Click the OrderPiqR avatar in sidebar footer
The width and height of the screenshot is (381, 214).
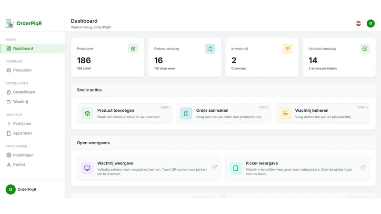pyautogui.click(x=10, y=189)
